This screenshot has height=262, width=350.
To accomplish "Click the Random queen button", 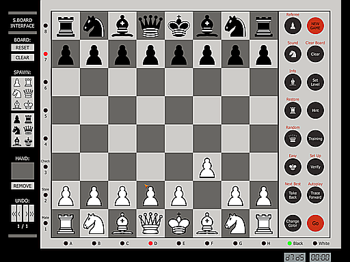I will tap(293, 139).
